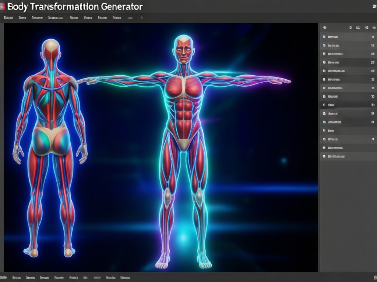This screenshot has width=377, height=282.
Task: Click the icon on the darkest, ninth side-panel row
Action: [324, 105]
